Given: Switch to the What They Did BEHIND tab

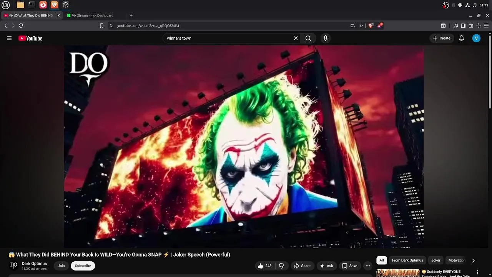Looking at the screenshot, I should point(32,15).
